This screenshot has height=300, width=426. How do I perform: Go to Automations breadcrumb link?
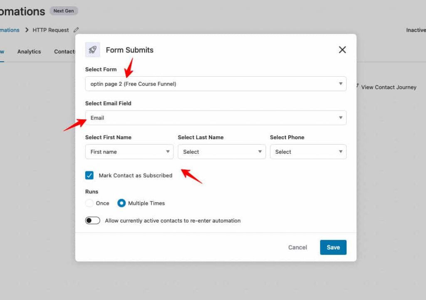point(10,30)
